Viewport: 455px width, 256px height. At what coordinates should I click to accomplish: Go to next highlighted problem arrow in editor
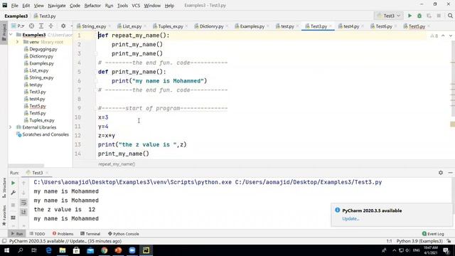click(x=450, y=36)
